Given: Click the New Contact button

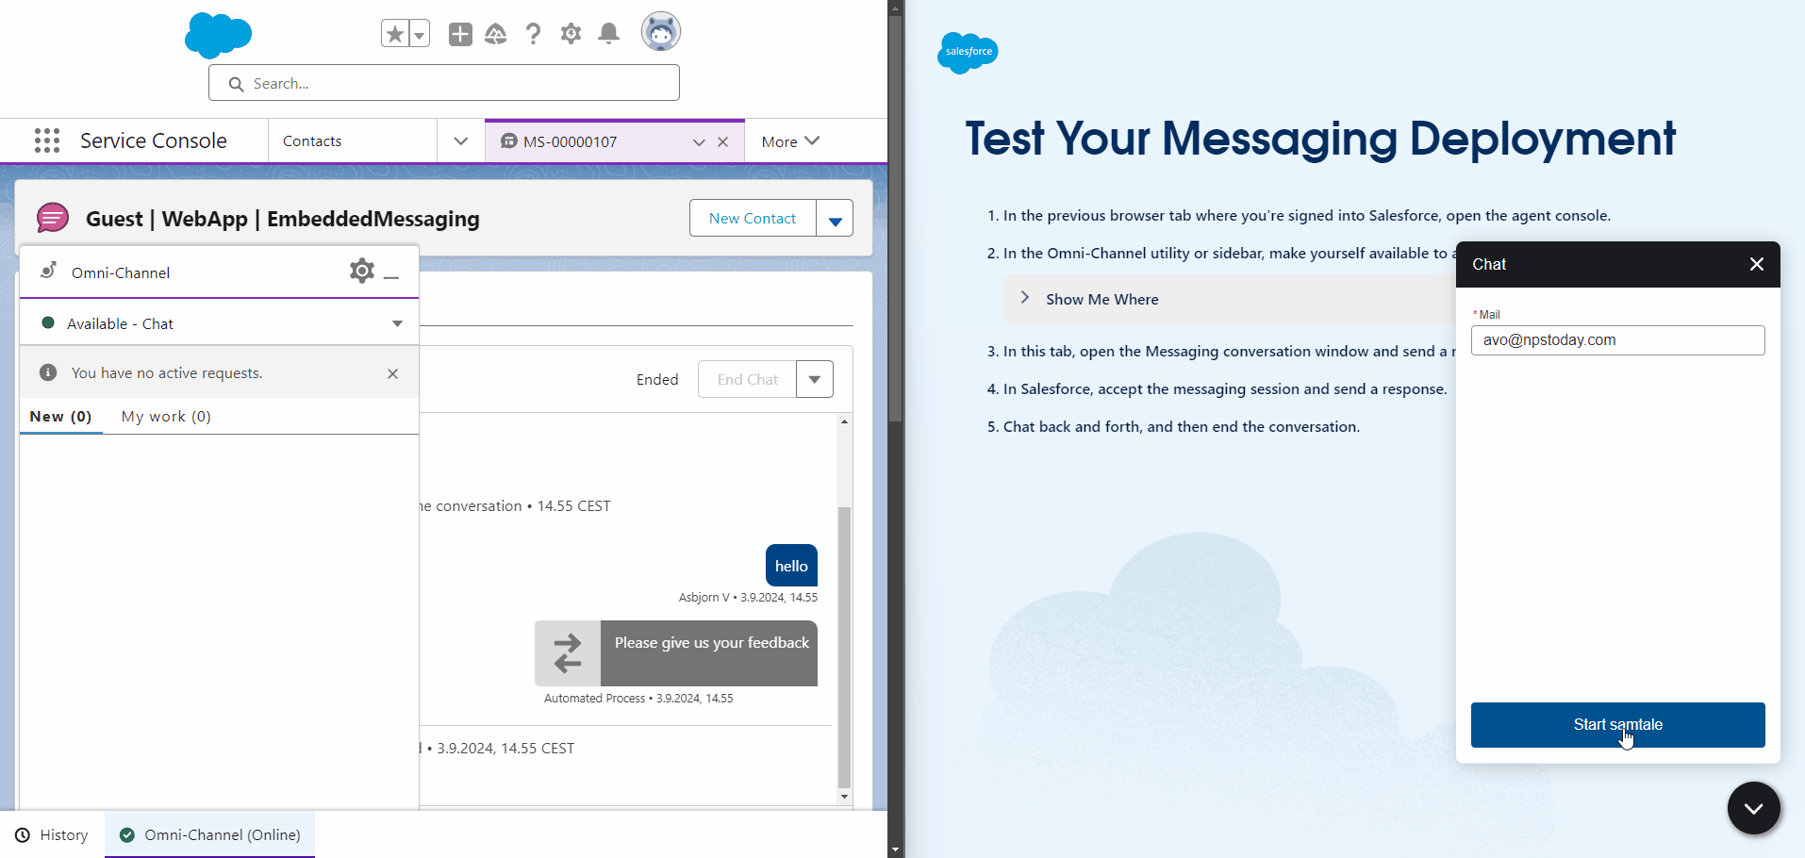Looking at the screenshot, I should (x=752, y=219).
